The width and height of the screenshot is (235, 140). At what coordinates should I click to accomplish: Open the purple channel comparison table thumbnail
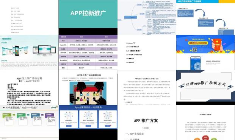pos(88,52)
